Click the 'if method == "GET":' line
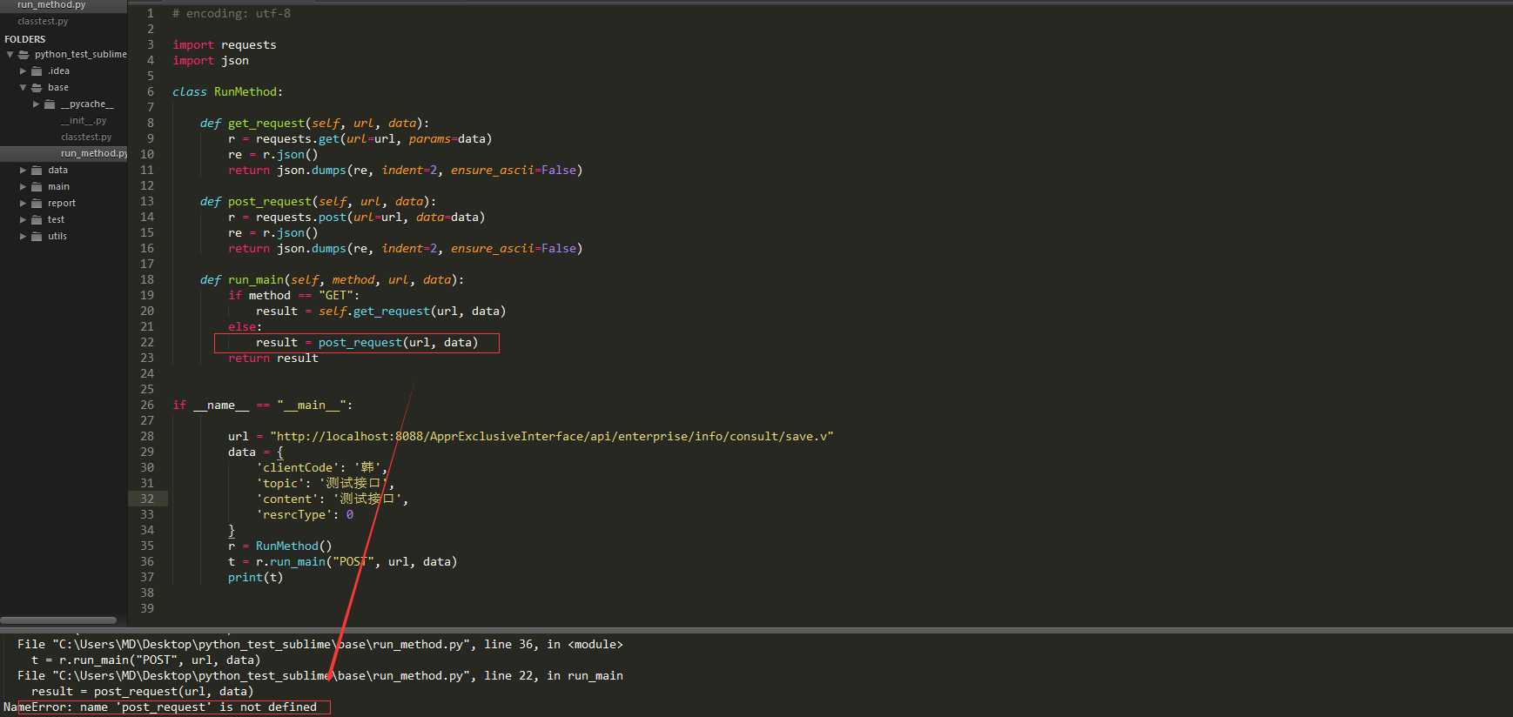Screen dimensions: 1513x717 point(294,296)
